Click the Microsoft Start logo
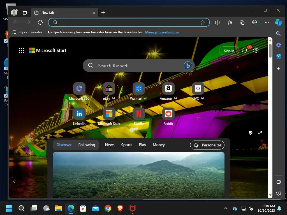This screenshot has width=287, height=215. pyautogui.click(x=48, y=50)
